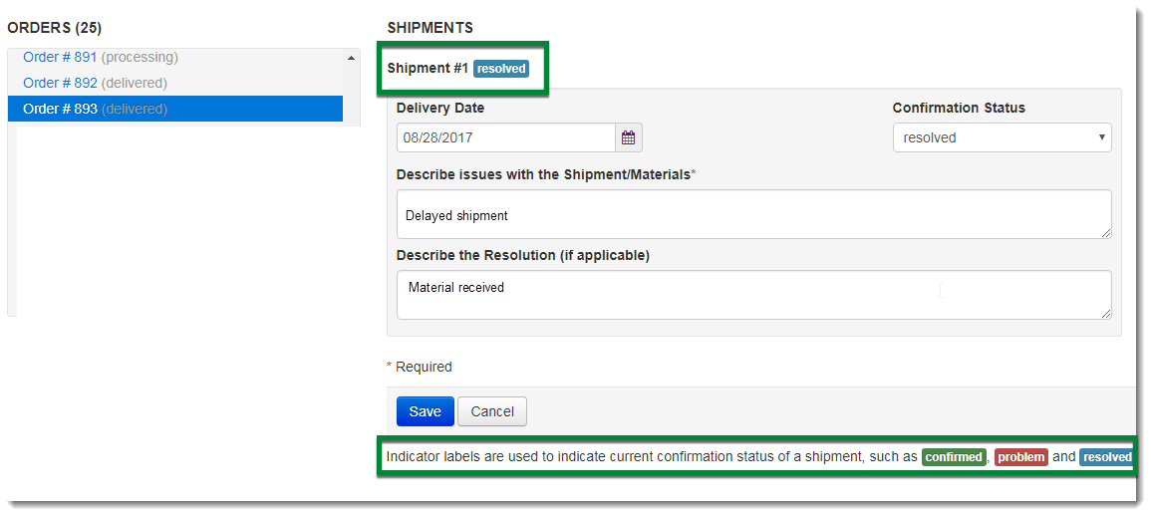Click resolved badge beside Shipment #1

[x=501, y=70]
